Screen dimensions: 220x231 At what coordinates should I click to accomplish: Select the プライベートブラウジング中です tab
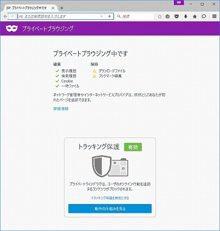[x=29, y=8]
